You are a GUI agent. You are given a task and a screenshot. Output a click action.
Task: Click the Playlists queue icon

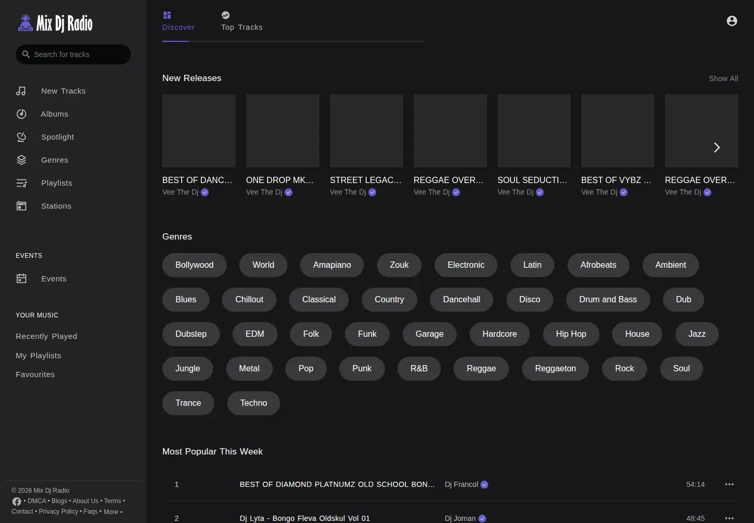click(21, 183)
